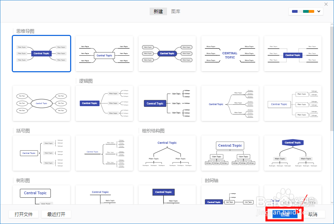Click the 打开文件 button

[24, 214]
